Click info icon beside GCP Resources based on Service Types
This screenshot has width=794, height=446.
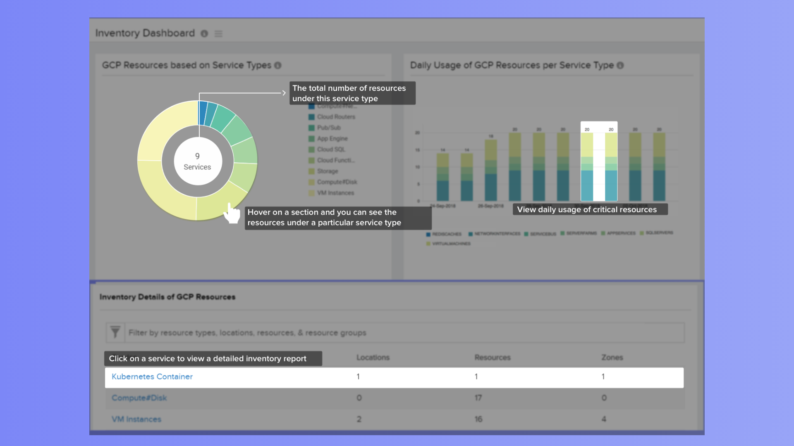pyautogui.click(x=278, y=65)
